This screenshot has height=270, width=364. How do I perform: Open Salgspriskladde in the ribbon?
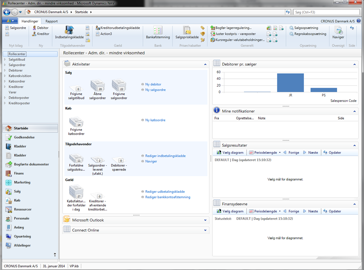(x=187, y=32)
